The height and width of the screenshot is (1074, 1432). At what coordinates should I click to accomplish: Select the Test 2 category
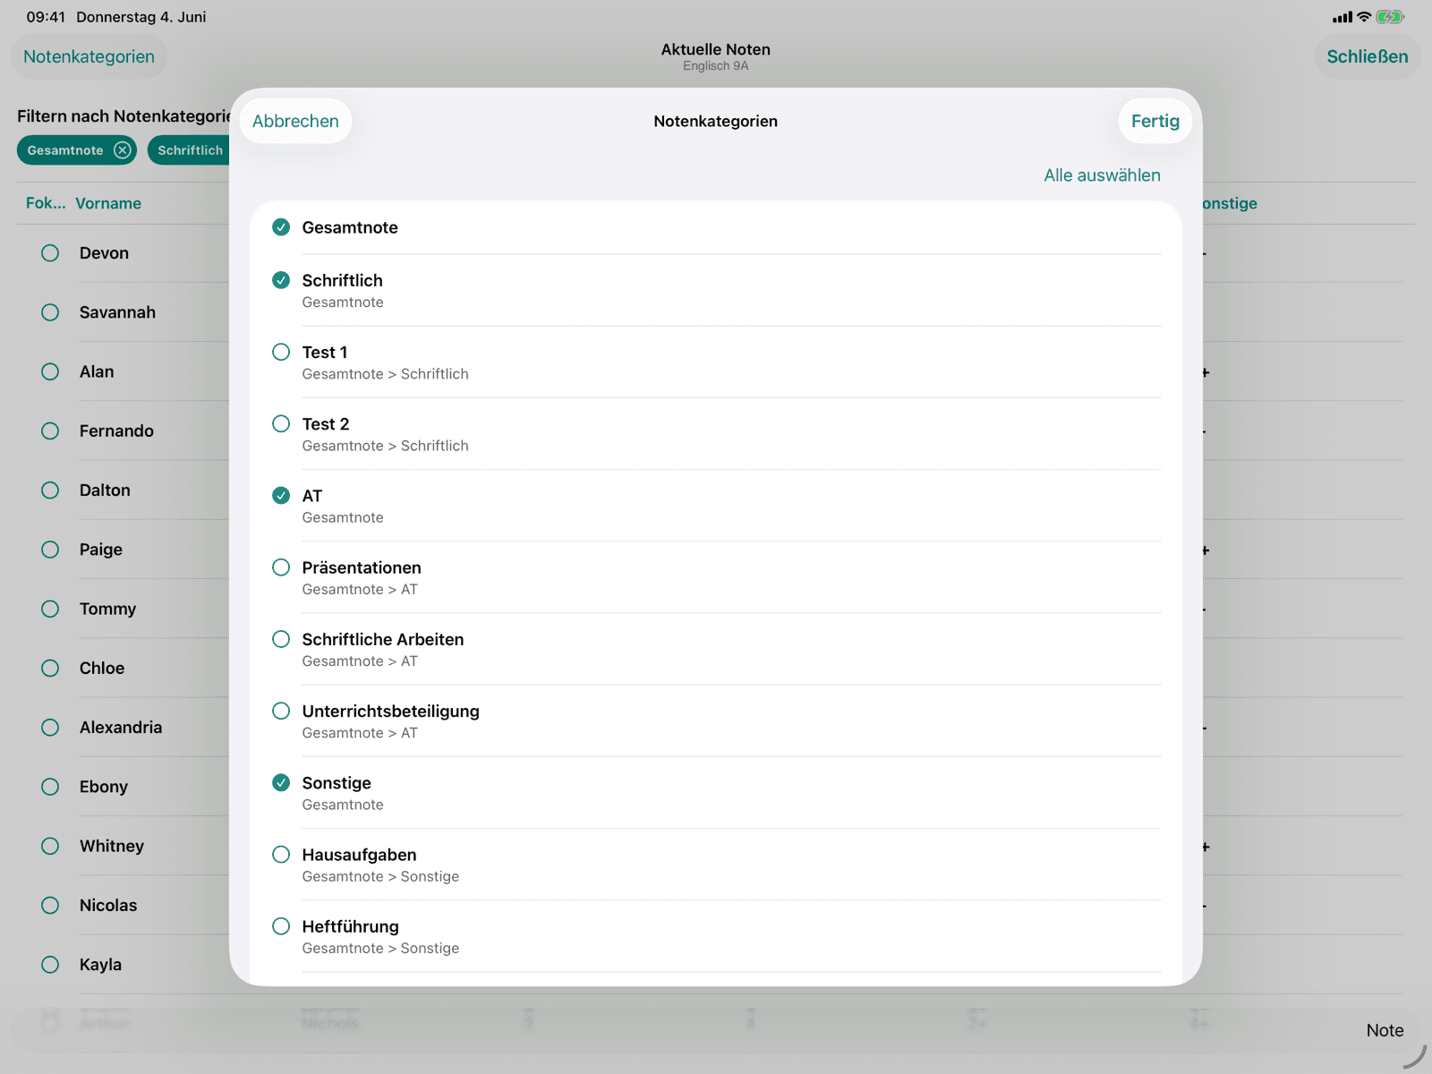pyautogui.click(x=281, y=423)
